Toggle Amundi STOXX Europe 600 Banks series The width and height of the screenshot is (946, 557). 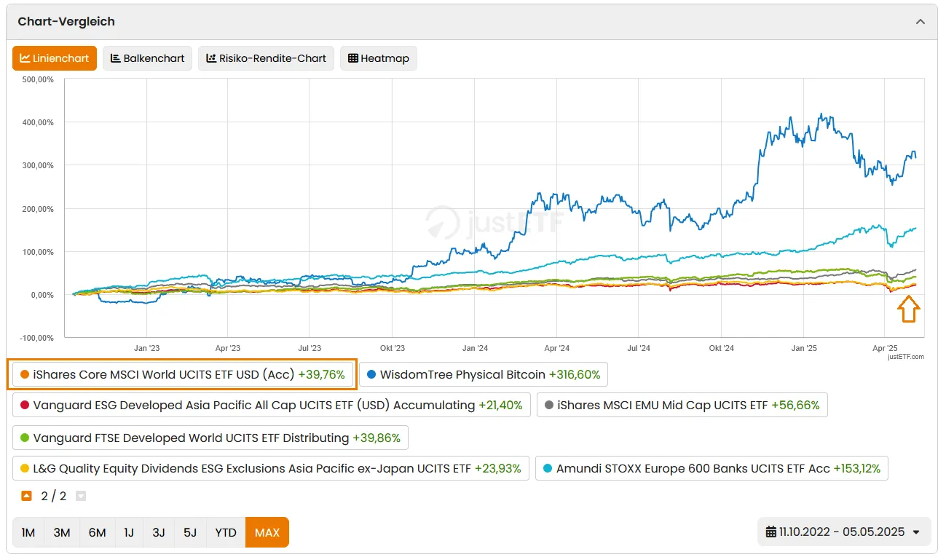click(x=712, y=468)
